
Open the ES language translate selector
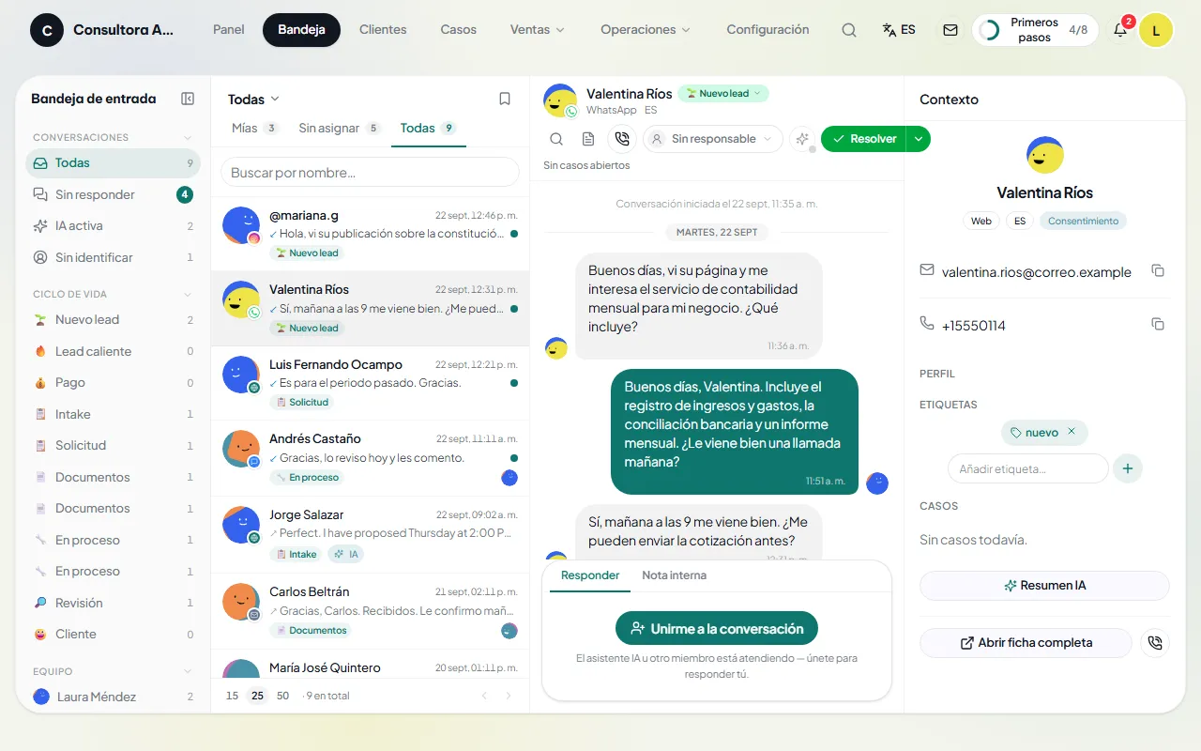coord(899,30)
